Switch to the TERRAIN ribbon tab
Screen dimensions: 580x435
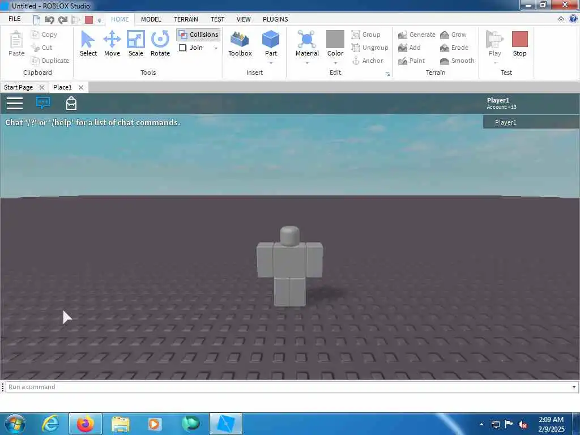[186, 19]
